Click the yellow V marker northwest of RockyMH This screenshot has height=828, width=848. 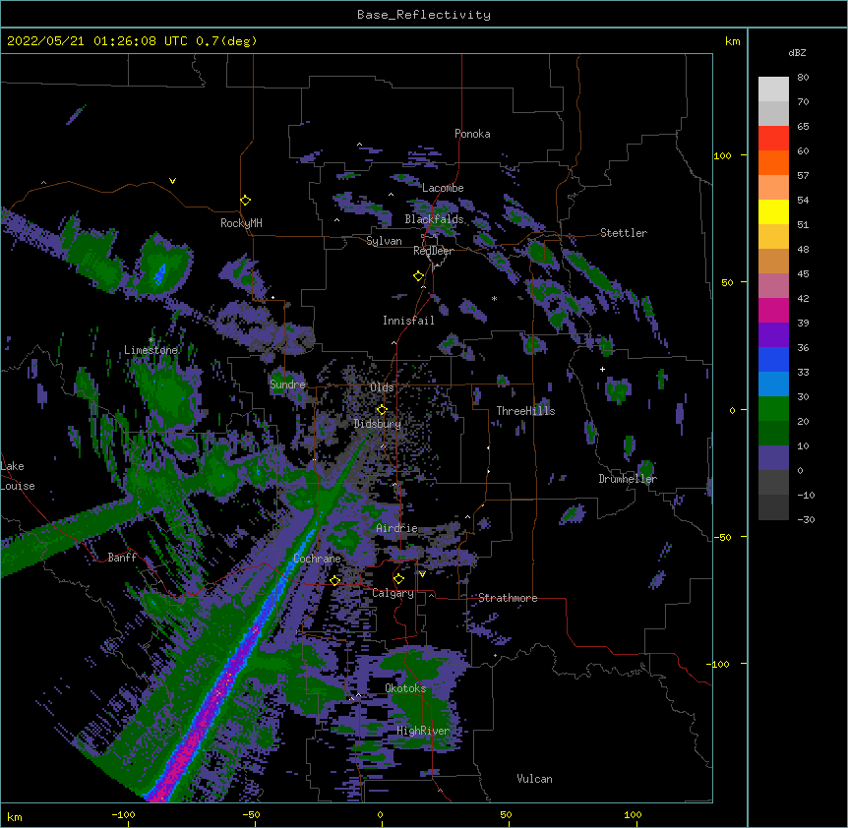tap(172, 181)
